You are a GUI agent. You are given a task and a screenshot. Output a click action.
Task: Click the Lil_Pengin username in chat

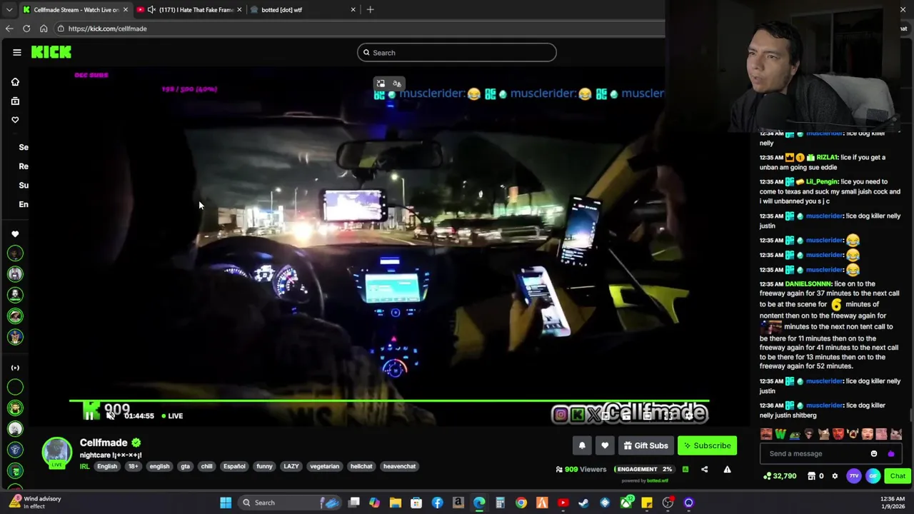[x=821, y=182]
